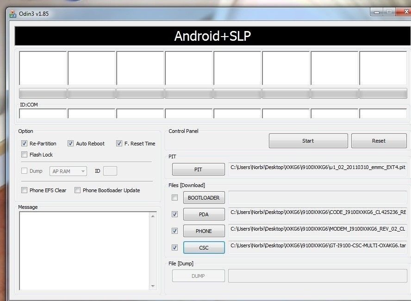Click the PHONE modem path field
Viewport: 411px width, 301px height.
[318, 231]
